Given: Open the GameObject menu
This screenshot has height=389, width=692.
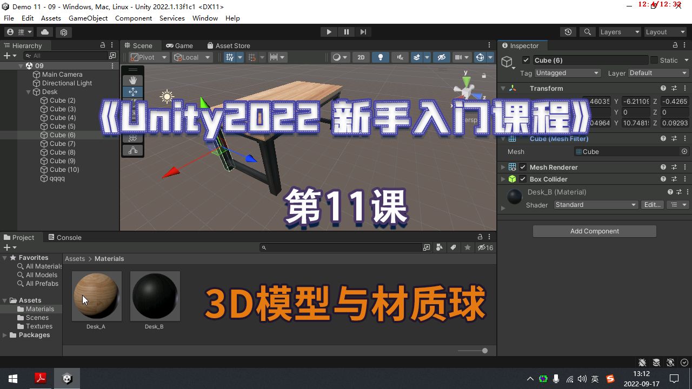Looking at the screenshot, I should pos(88,18).
